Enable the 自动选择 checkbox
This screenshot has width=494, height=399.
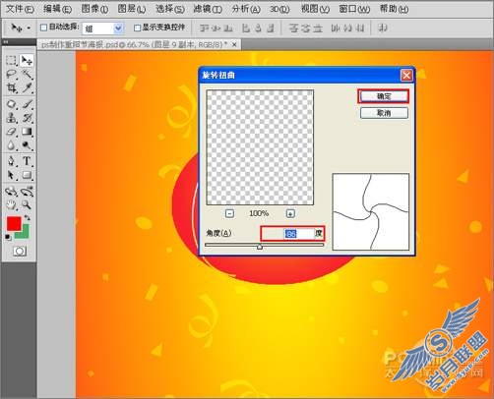point(43,28)
